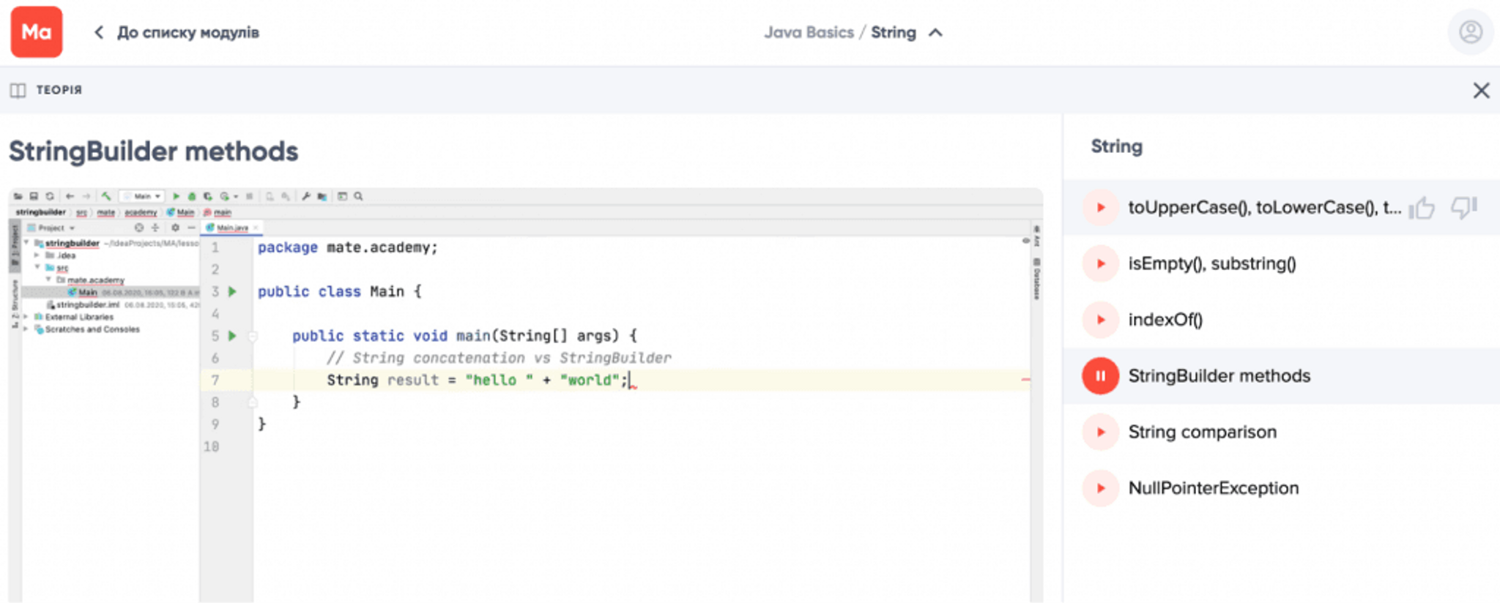
Task: Open Java Basics breadcrumb link
Action: click(809, 33)
